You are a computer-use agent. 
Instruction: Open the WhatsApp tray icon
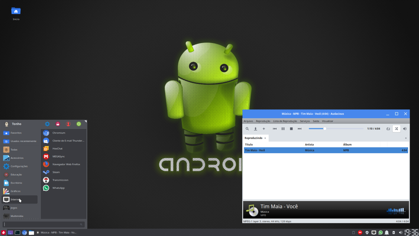point(380,233)
